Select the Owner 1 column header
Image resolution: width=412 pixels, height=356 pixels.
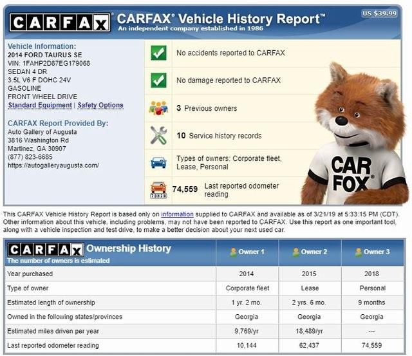click(x=247, y=252)
